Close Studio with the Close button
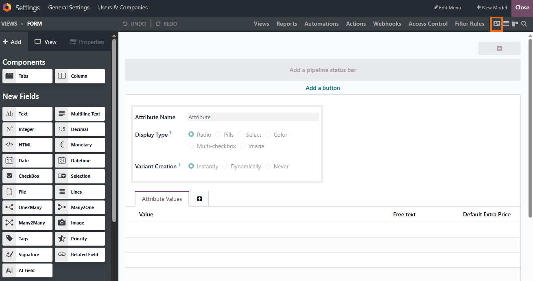Image resolution: width=533 pixels, height=281 pixels. [522, 7]
